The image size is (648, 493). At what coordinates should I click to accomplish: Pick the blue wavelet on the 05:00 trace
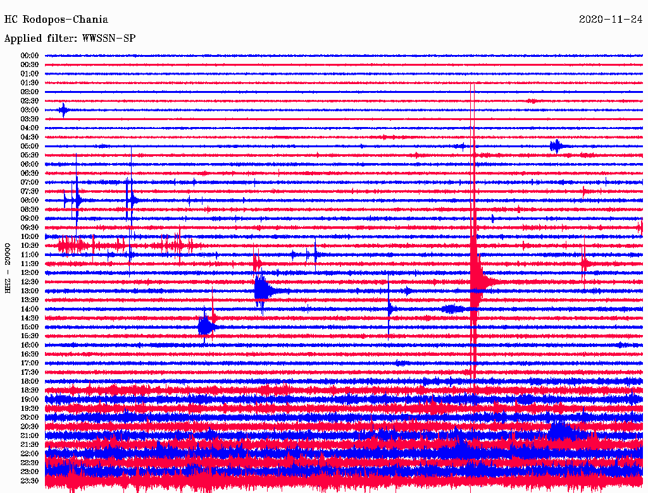(556, 146)
